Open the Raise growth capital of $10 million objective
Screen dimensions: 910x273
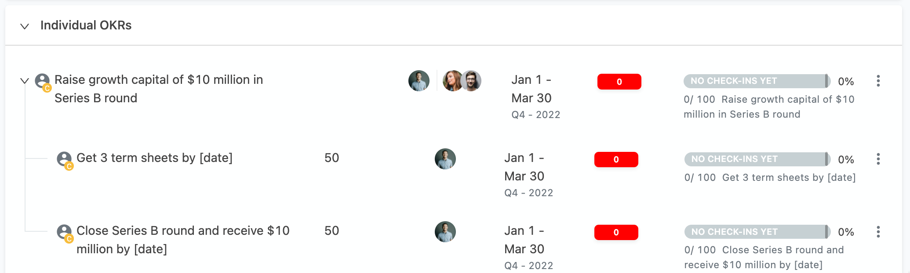point(159,89)
